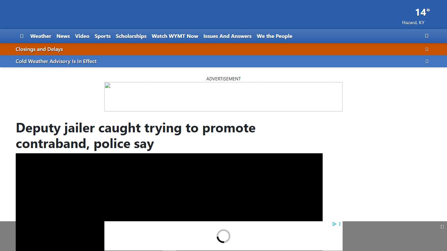447x251 pixels.
Task: Close the bottom sticky ad overlay
Action: pyautogui.click(x=442, y=227)
